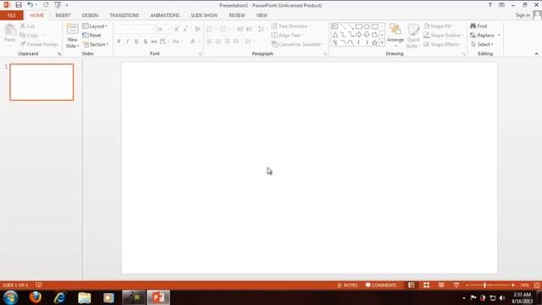Open the Shape Outline menu
The height and width of the screenshot is (305, 542).
(x=443, y=36)
